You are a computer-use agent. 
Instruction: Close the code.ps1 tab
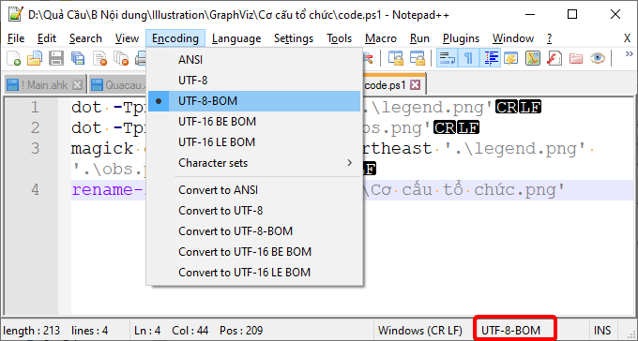point(415,85)
